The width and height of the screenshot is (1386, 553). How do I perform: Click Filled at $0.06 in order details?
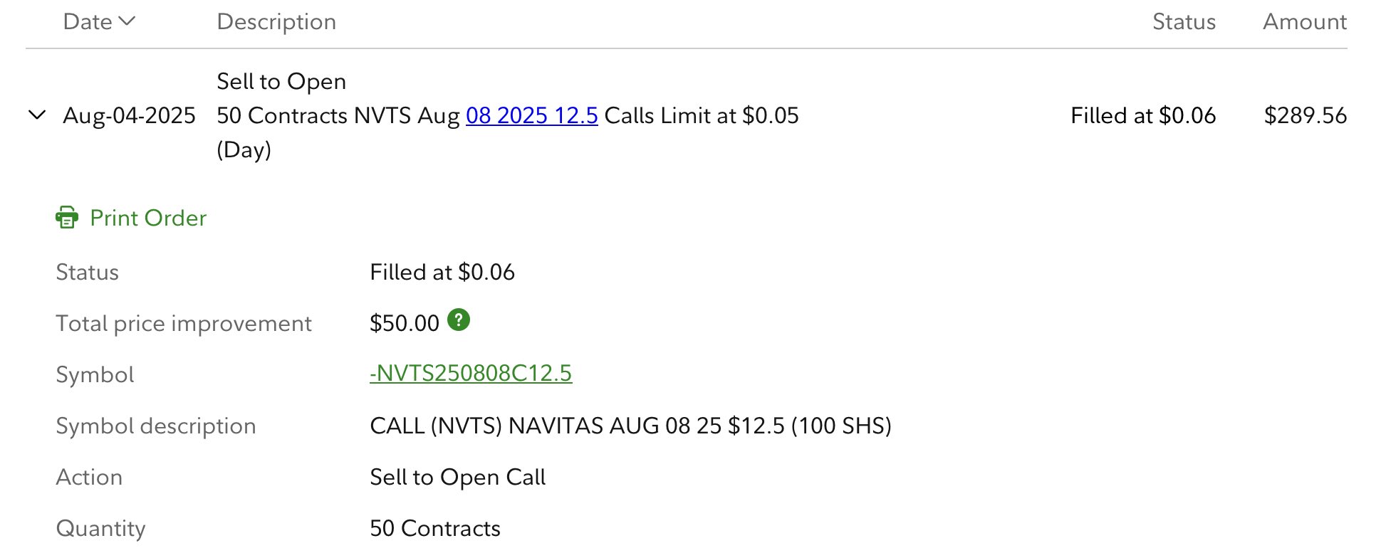[442, 272]
